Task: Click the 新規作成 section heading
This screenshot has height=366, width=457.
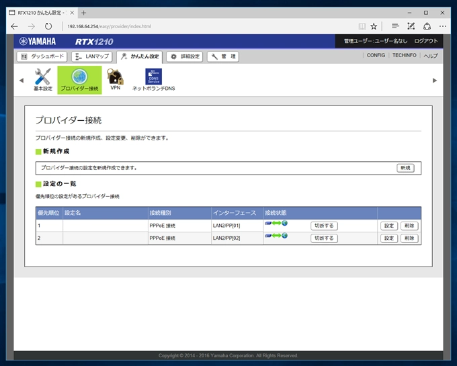Action: coord(56,151)
